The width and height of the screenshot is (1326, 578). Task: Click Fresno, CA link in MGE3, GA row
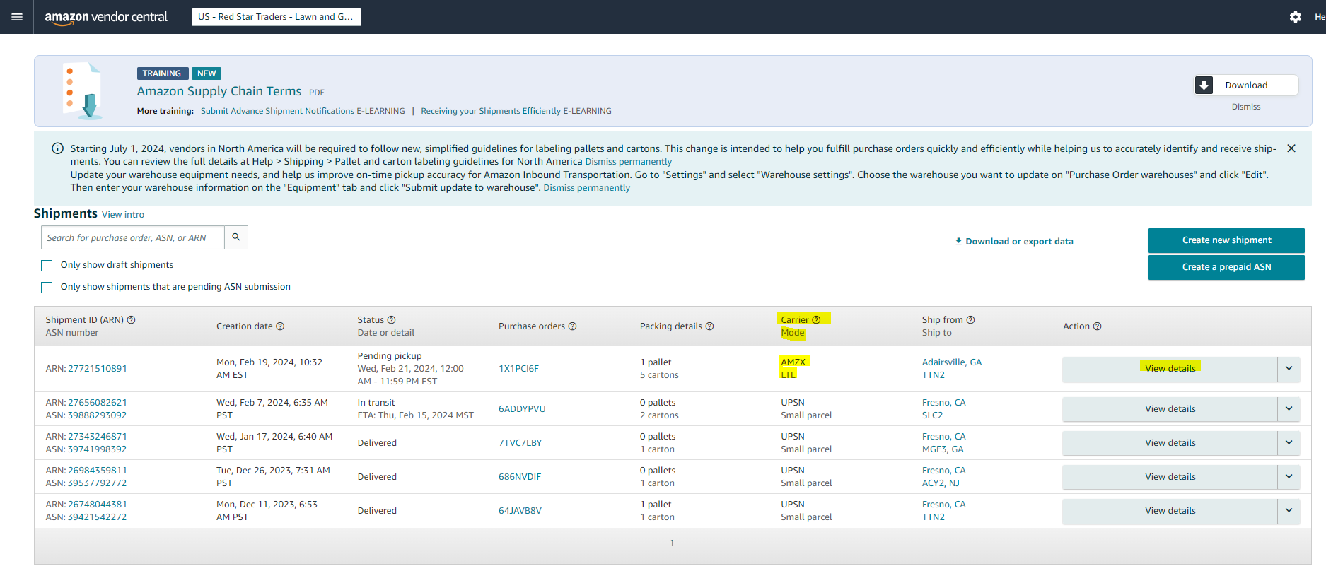(944, 437)
